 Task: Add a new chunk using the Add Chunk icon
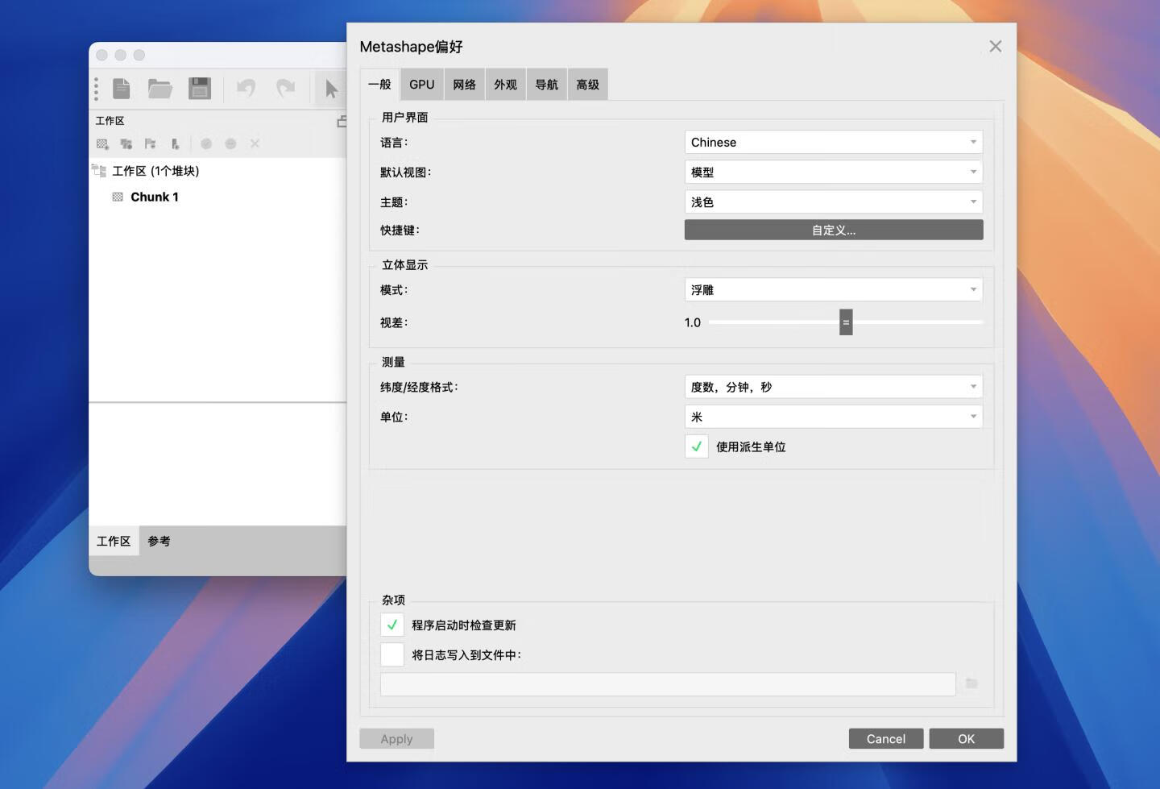coord(103,143)
